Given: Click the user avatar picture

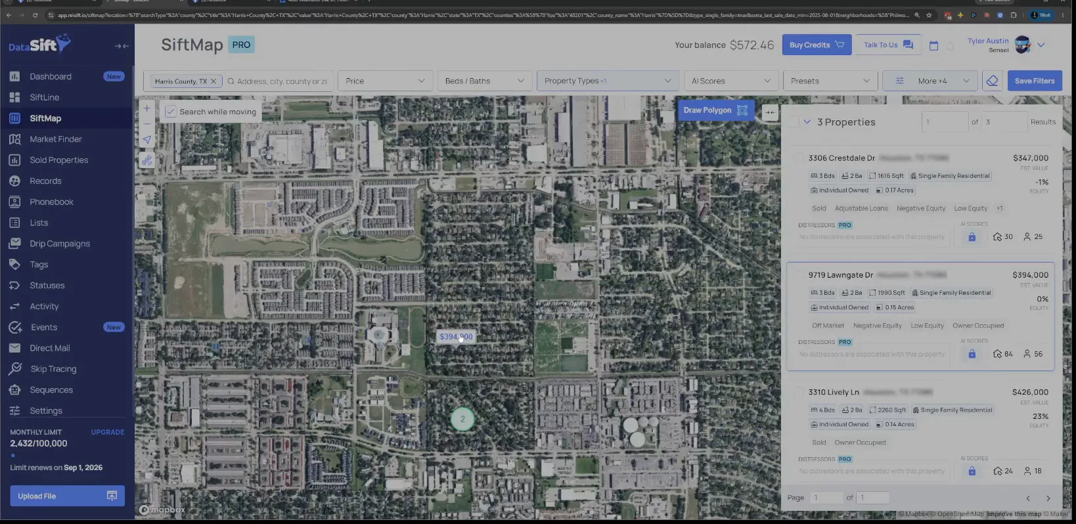Looking at the screenshot, I should [1023, 45].
